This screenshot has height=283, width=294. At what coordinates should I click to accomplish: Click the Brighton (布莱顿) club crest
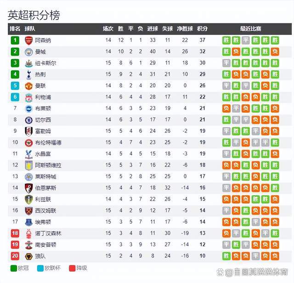[28, 108]
